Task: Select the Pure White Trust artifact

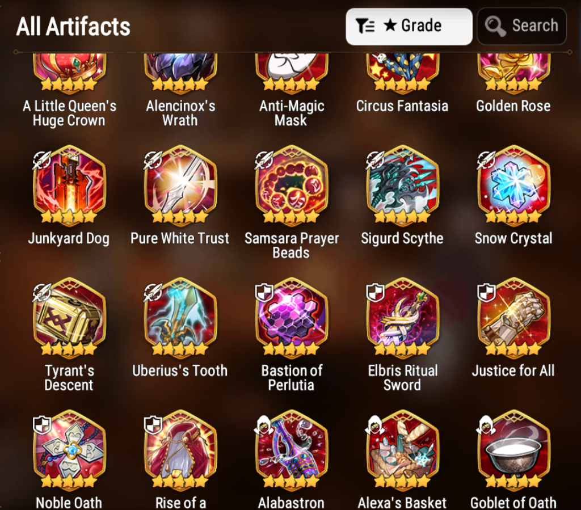Action: click(x=180, y=186)
